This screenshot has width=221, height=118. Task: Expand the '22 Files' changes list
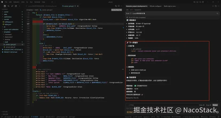pos(131,105)
